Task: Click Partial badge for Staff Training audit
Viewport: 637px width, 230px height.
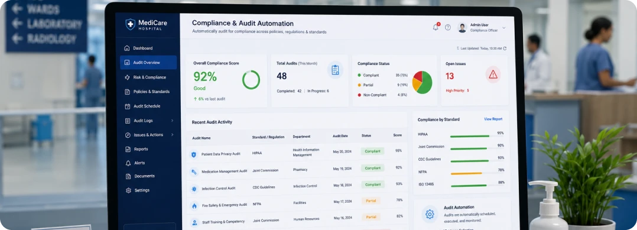Action: 371,217
